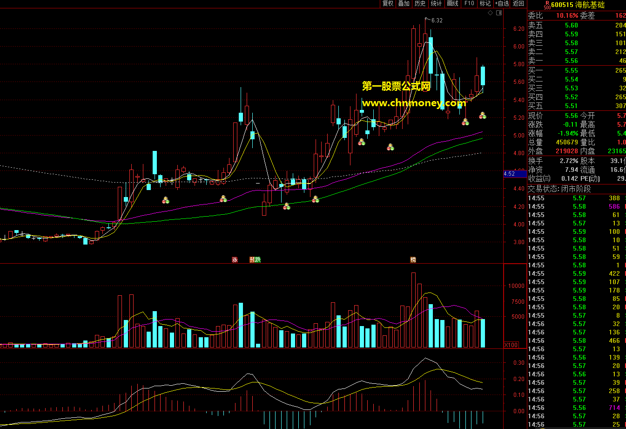Click the 委比 10.16% value

click(567, 16)
